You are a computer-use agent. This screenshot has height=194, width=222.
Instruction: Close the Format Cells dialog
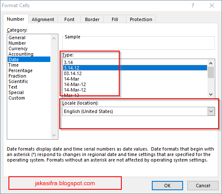(x=212, y=5)
